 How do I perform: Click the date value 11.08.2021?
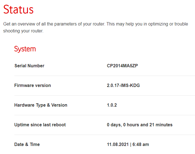(118, 144)
